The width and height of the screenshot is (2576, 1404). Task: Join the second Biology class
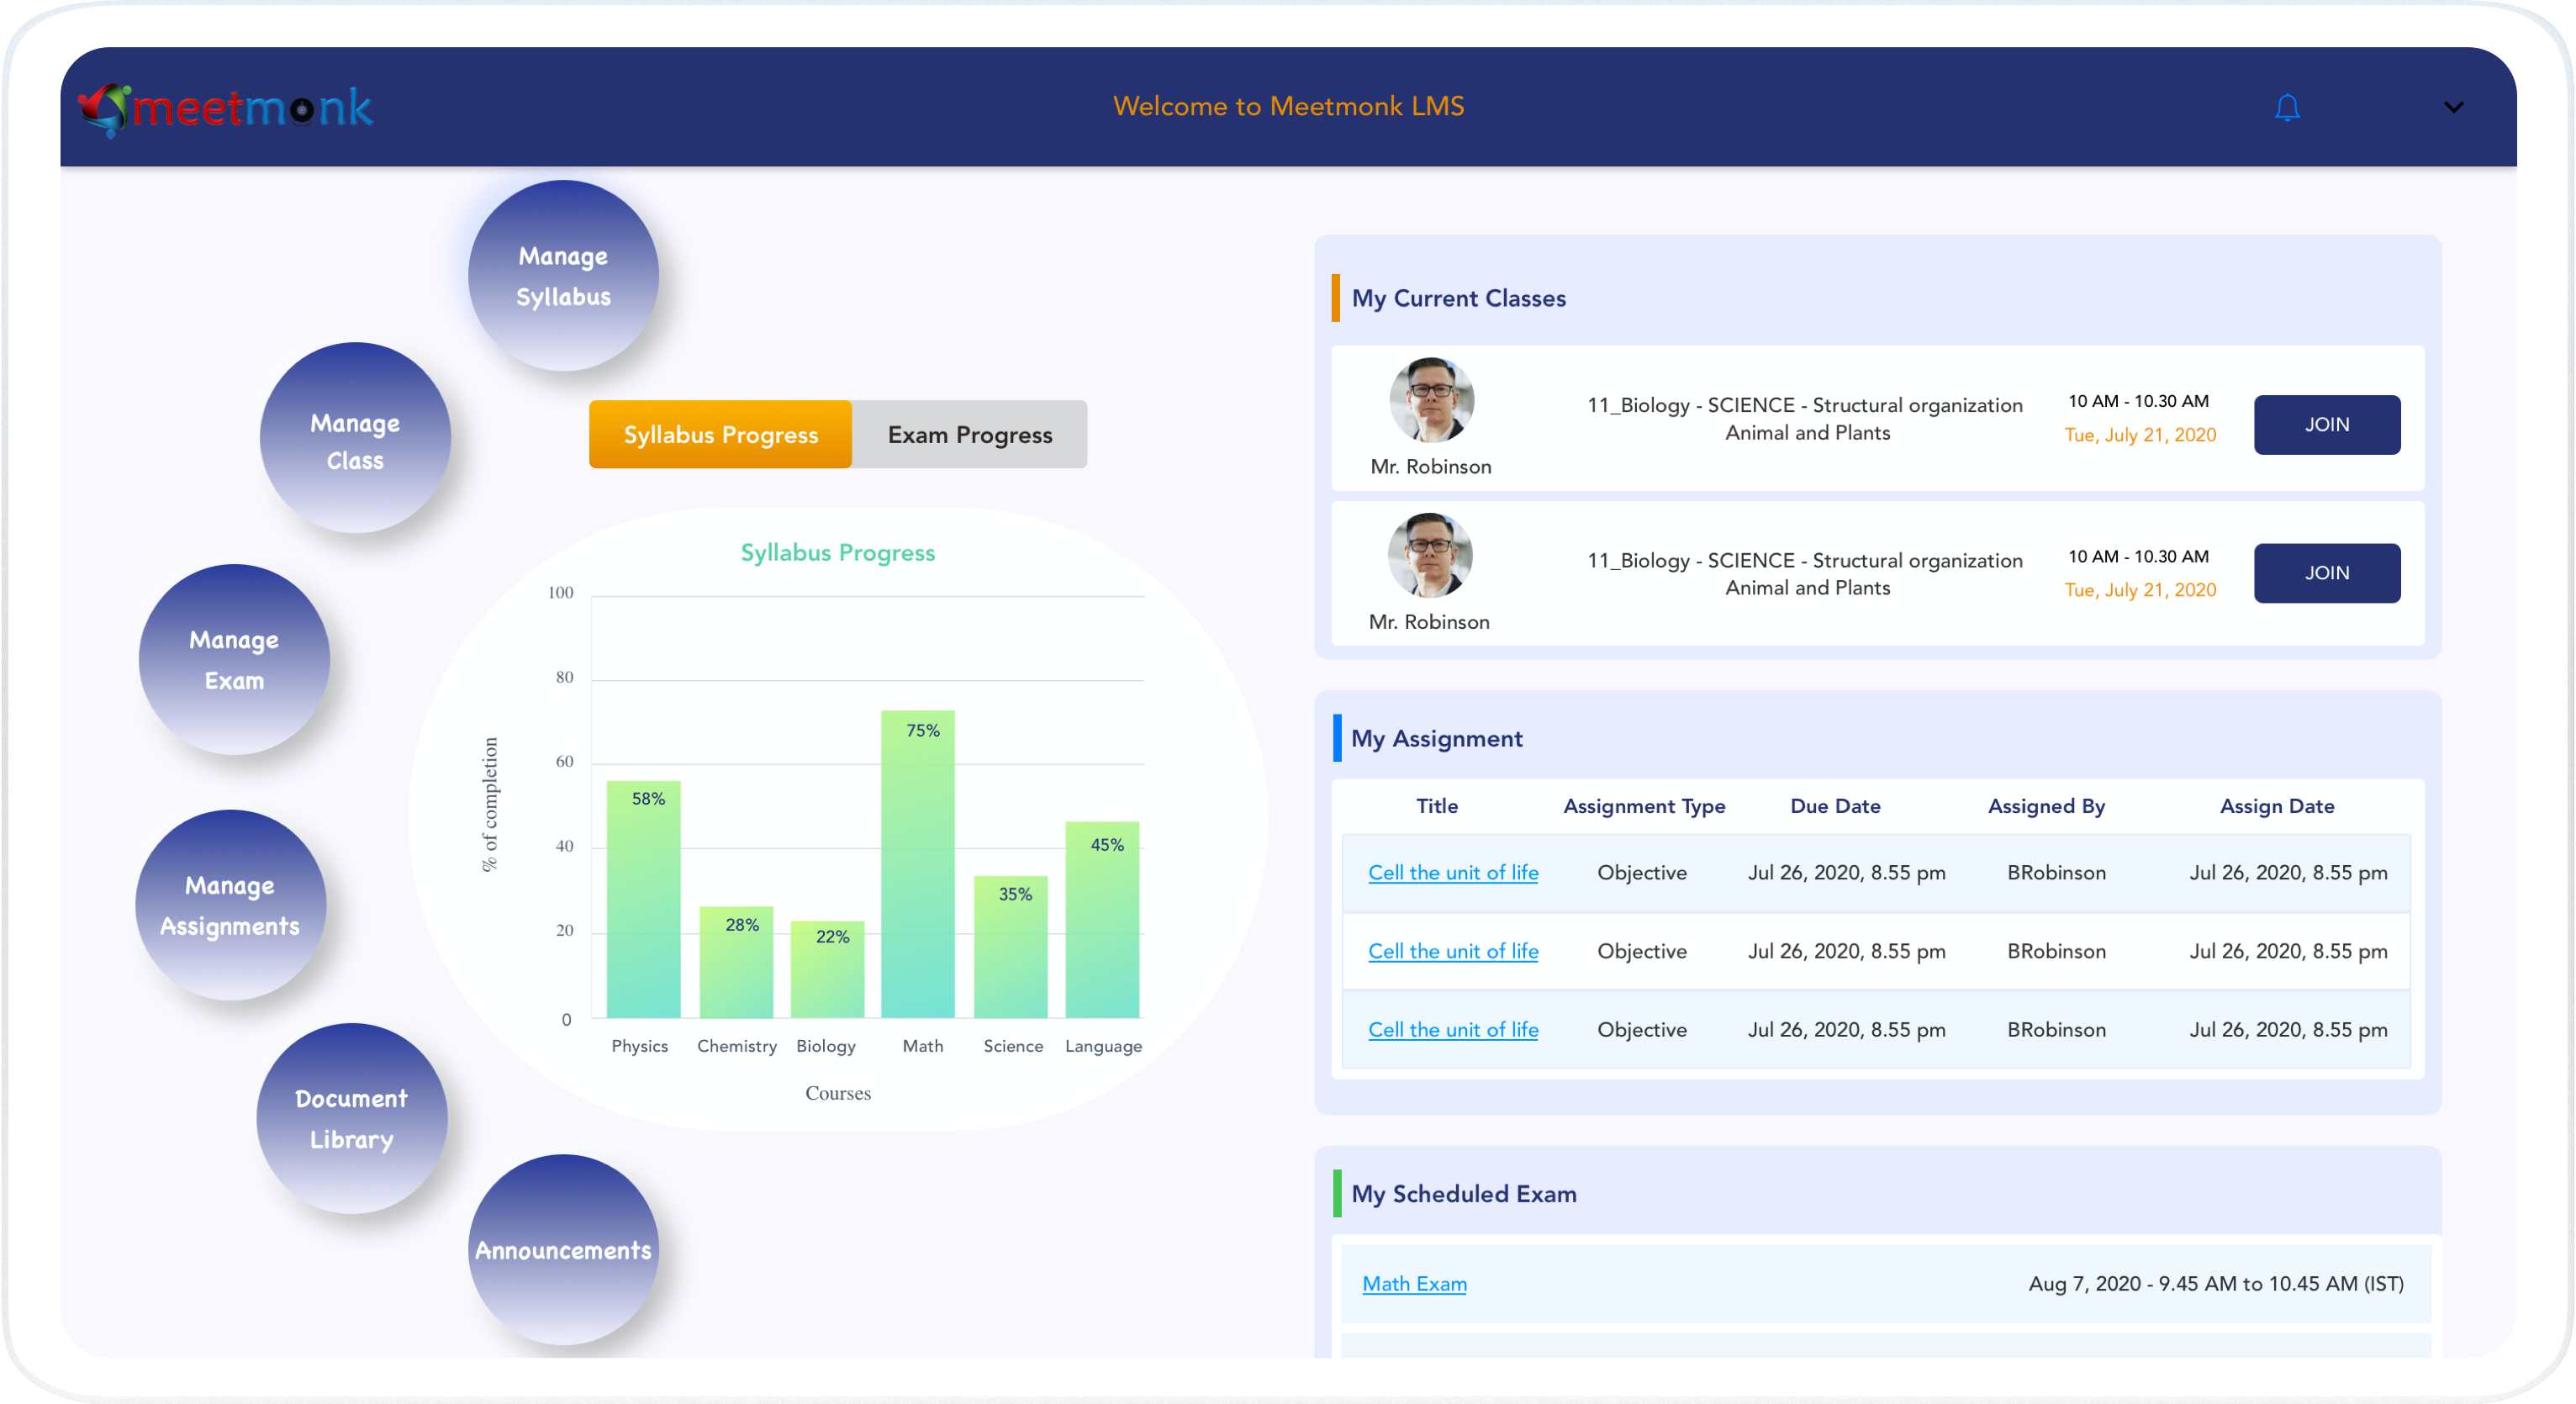click(x=2326, y=573)
